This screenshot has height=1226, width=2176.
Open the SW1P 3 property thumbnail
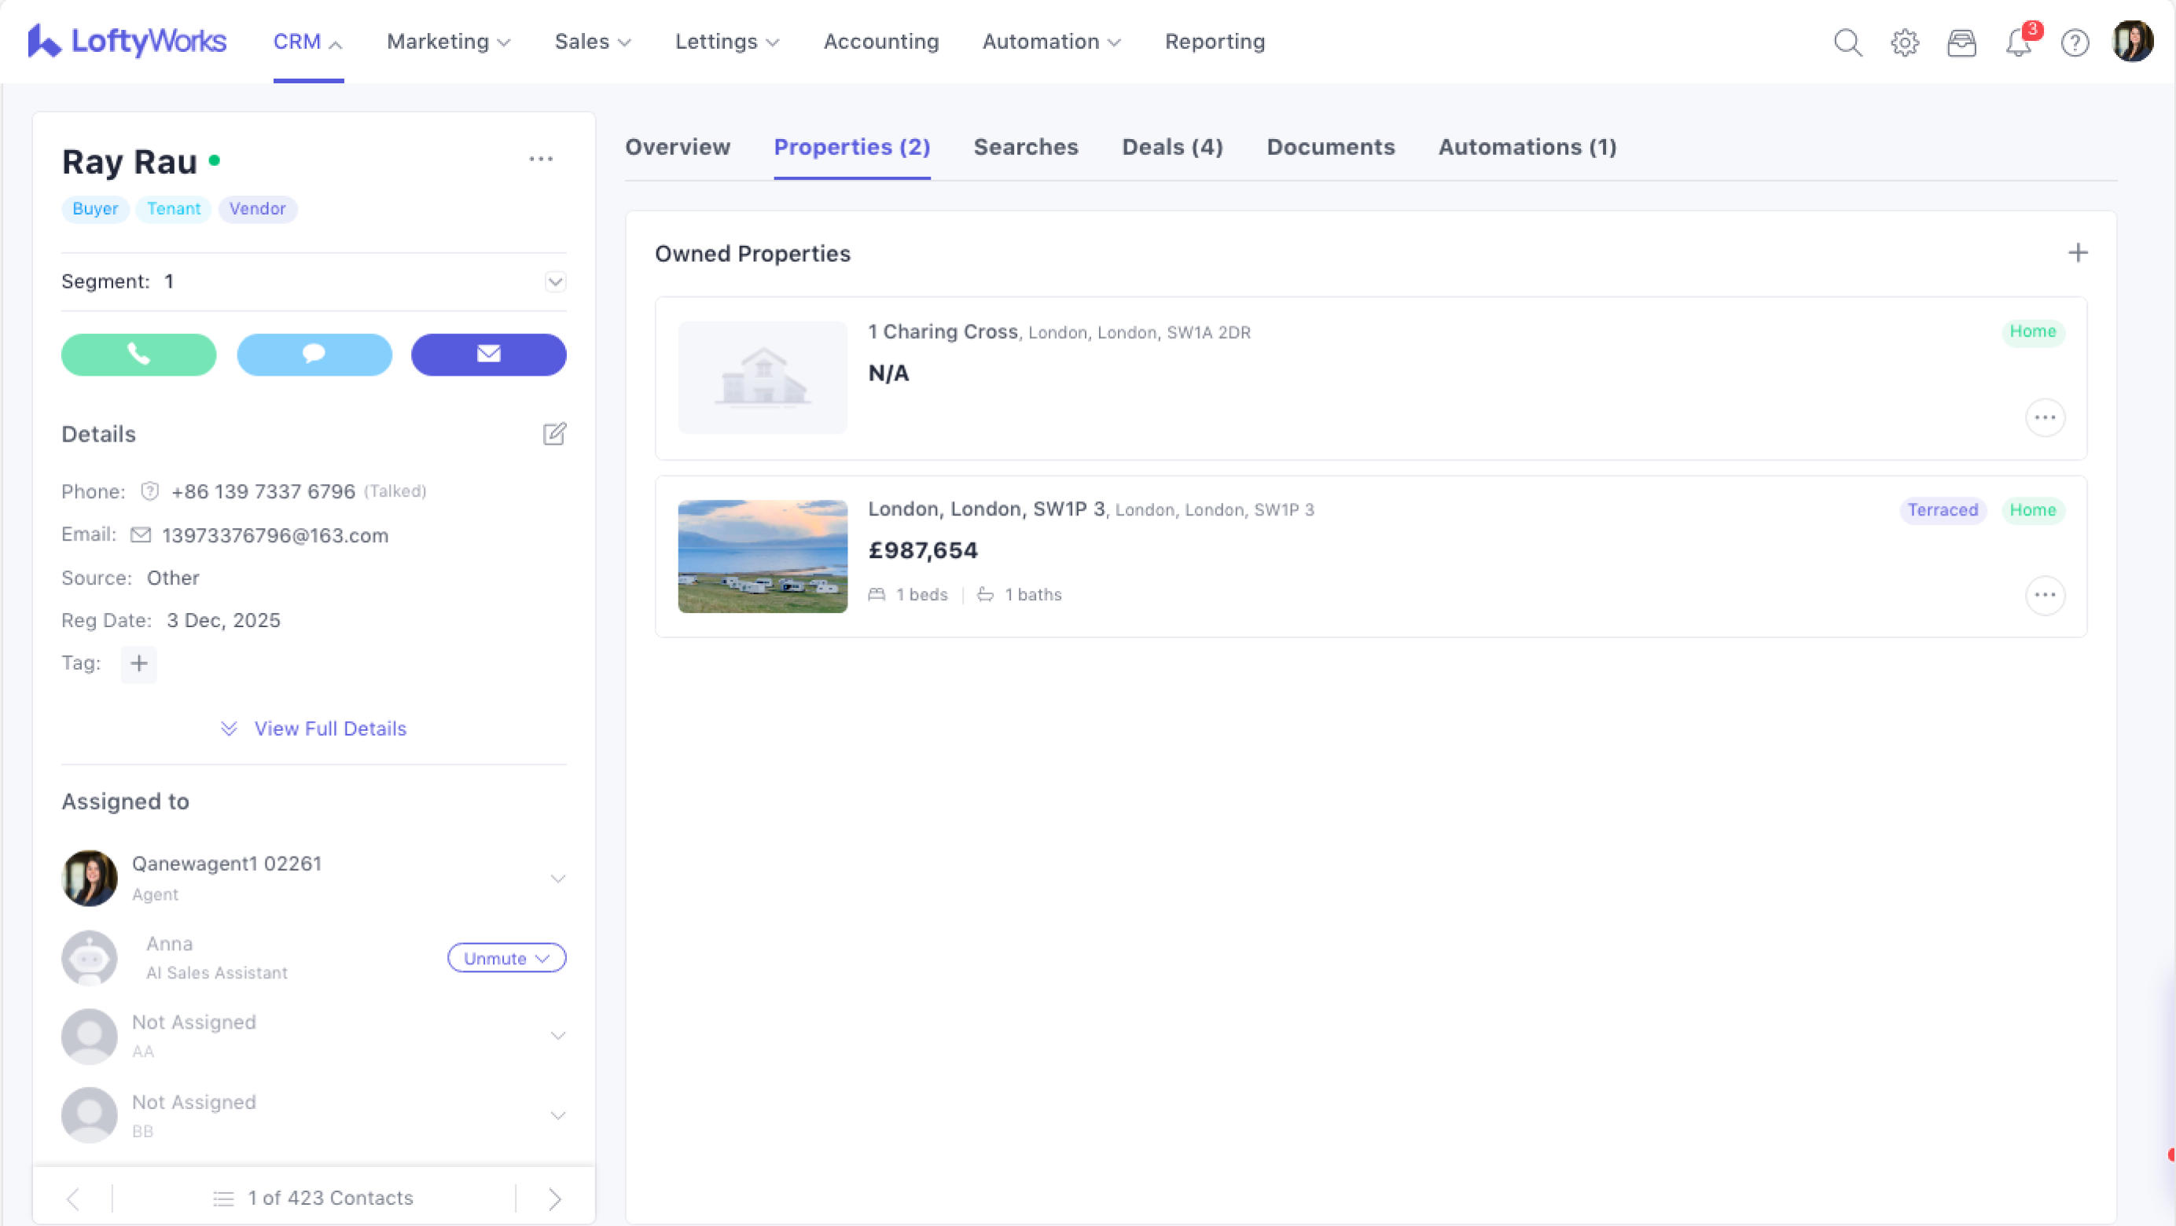762,556
